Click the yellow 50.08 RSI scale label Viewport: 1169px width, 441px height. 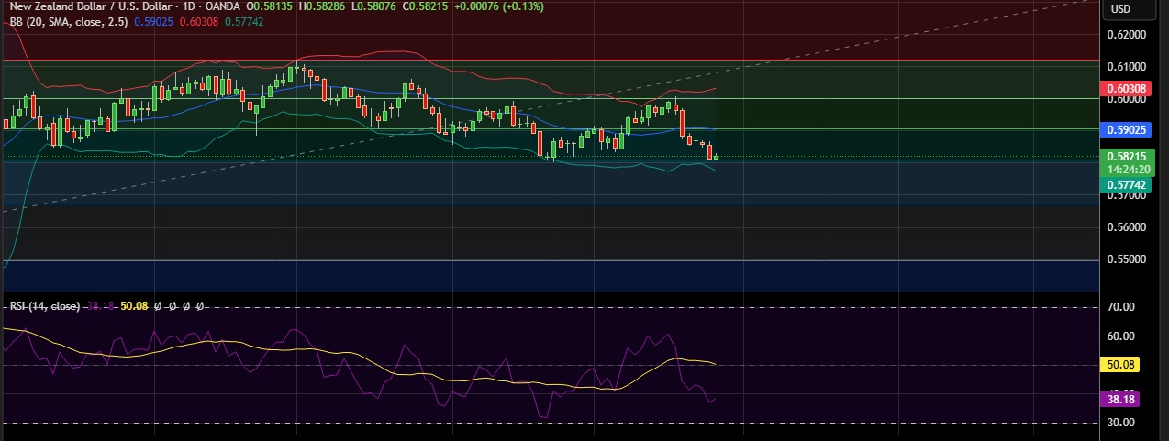coord(1122,365)
